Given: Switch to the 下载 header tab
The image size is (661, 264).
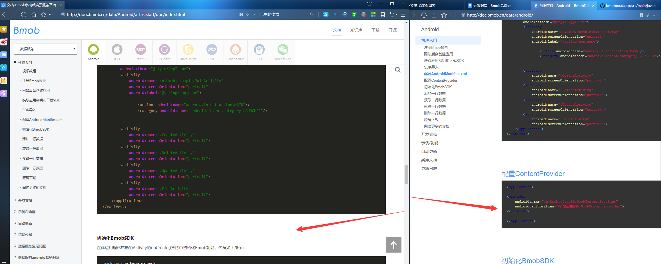Looking at the screenshot, I should tap(375, 30).
